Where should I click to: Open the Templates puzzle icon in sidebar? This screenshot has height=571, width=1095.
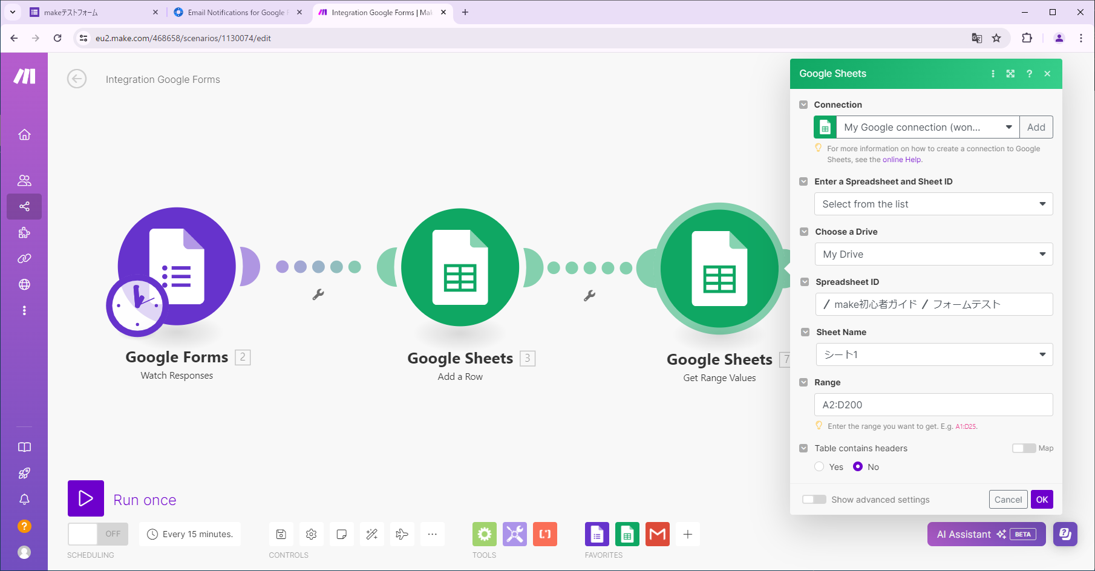pyautogui.click(x=24, y=232)
